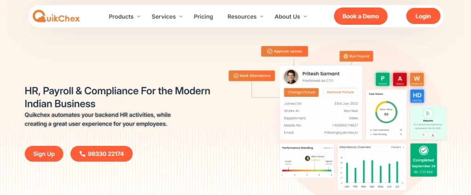Expand the Products dropdown menu
The width and height of the screenshot is (471, 195).
(124, 17)
